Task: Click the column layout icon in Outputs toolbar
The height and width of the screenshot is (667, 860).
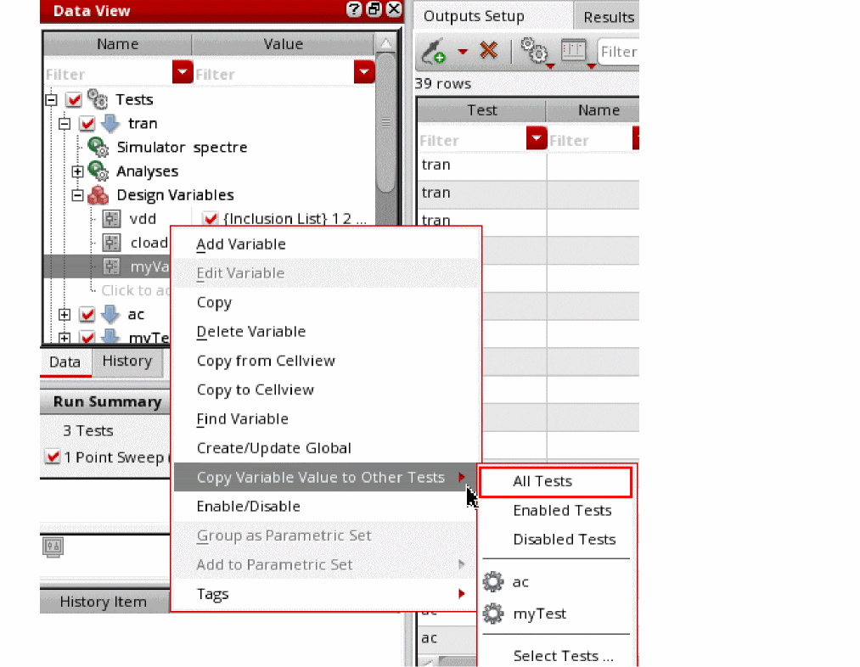Action: [574, 50]
